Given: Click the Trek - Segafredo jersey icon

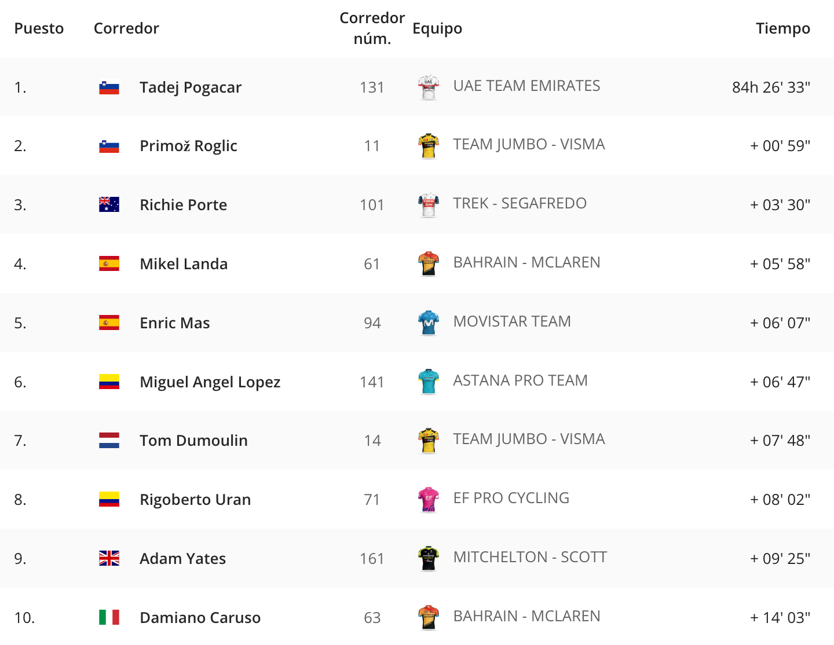Looking at the screenshot, I should click(429, 205).
